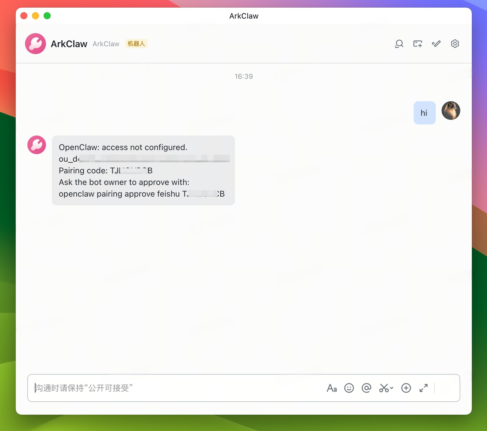
Task: Click the hi message bubble
Action: click(x=424, y=113)
